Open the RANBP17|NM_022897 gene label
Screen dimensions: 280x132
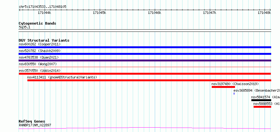tap(35, 125)
